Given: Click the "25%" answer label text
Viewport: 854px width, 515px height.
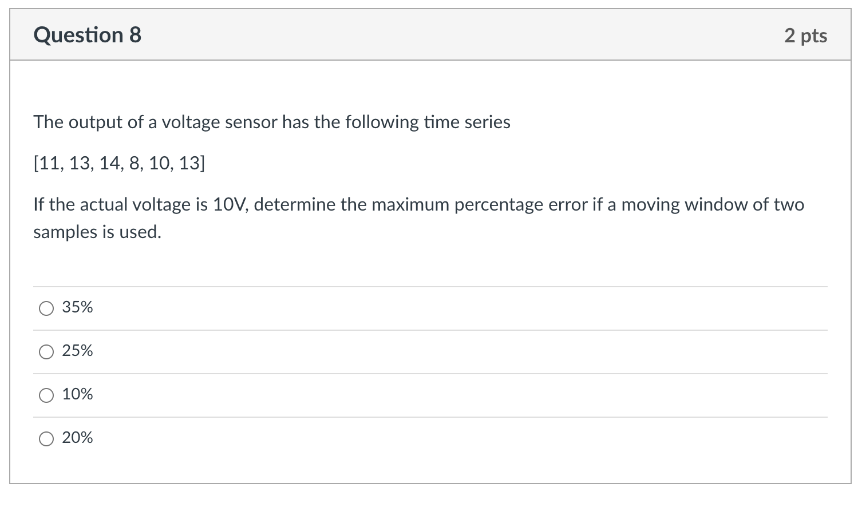Looking at the screenshot, I should 77,351.
